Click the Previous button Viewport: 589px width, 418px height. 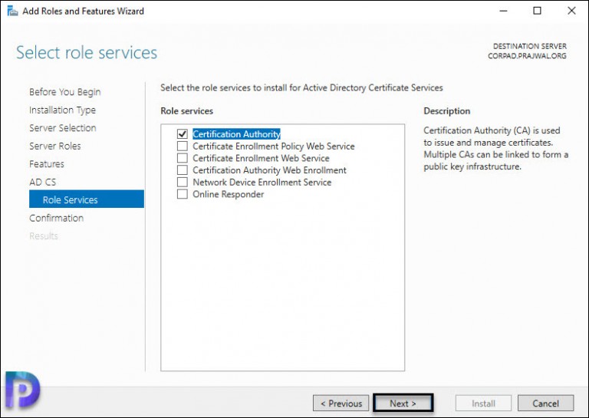(x=341, y=403)
